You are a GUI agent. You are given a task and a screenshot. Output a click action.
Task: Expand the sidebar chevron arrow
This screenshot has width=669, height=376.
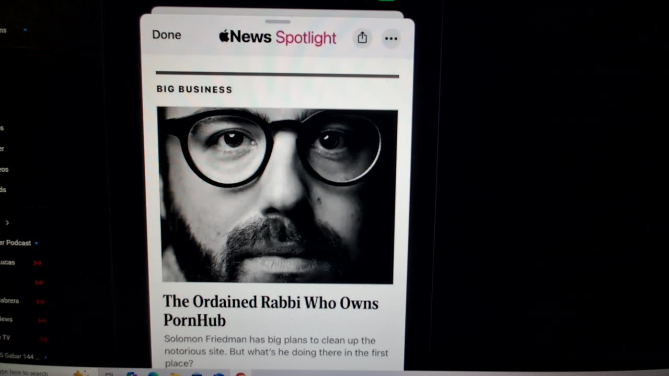pos(7,222)
